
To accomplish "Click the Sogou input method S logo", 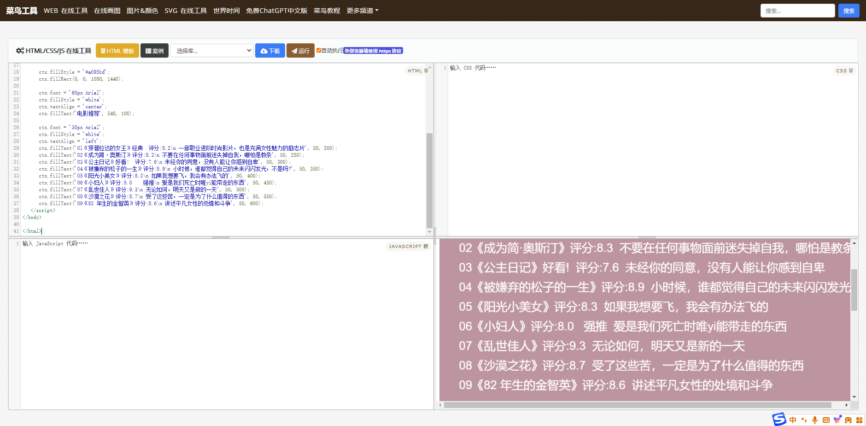I will click(779, 419).
